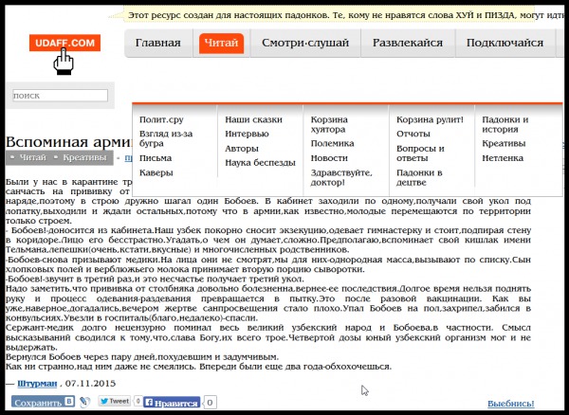Screen dimensions: 569x415
Task: Open the Смотри·слушай tab
Action: pos(305,43)
